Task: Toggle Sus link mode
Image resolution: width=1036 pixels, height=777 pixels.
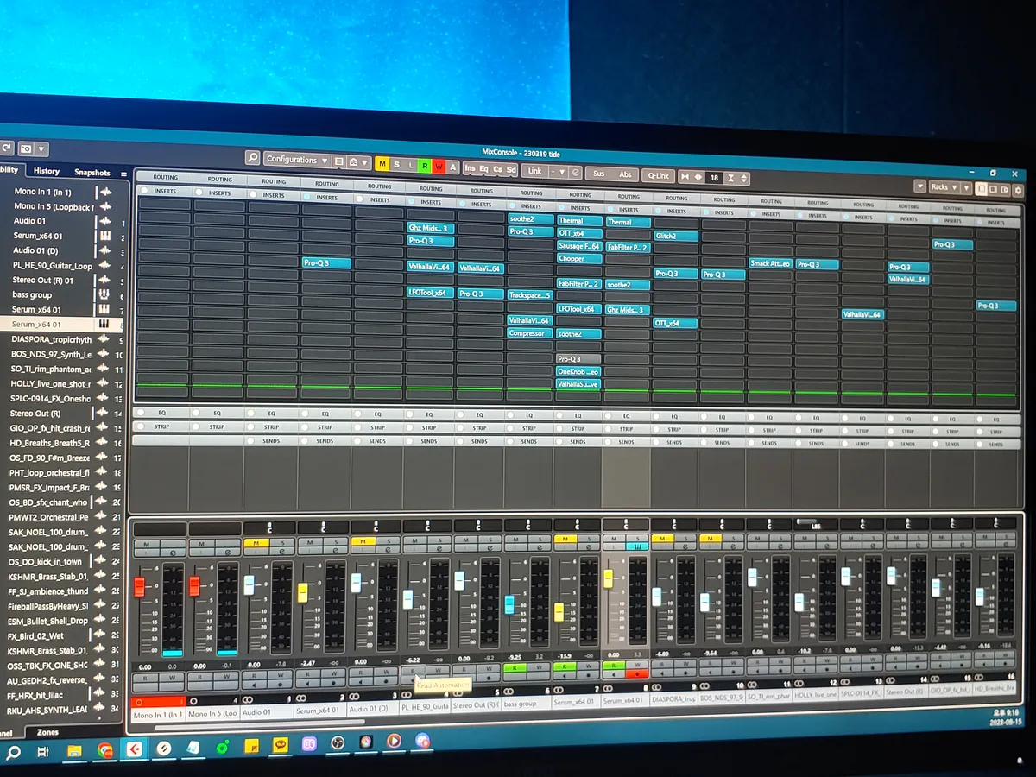Action: (x=598, y=174)
